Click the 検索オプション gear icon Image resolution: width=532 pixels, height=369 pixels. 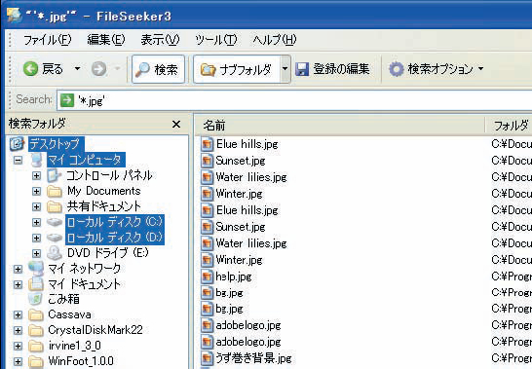396,69
